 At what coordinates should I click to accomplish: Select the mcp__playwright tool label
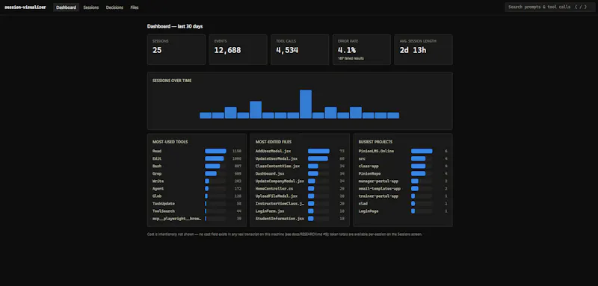pos(177,219)
